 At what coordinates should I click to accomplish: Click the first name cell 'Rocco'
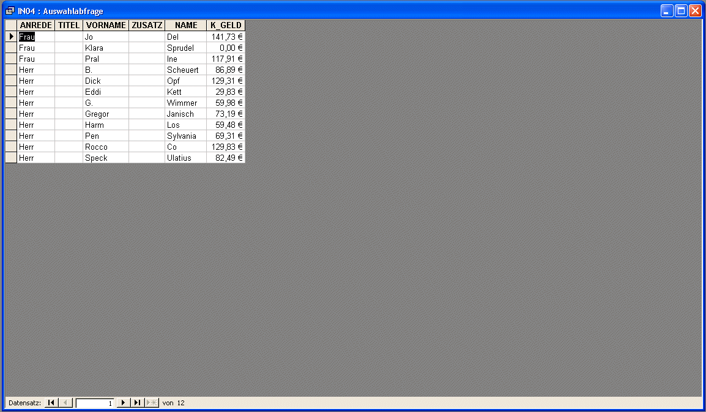click(106, 147)
